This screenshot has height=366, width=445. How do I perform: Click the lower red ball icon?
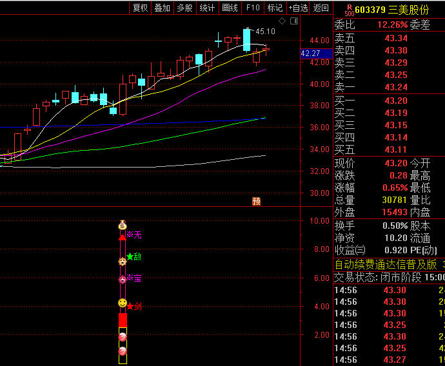tap(123, 351)
